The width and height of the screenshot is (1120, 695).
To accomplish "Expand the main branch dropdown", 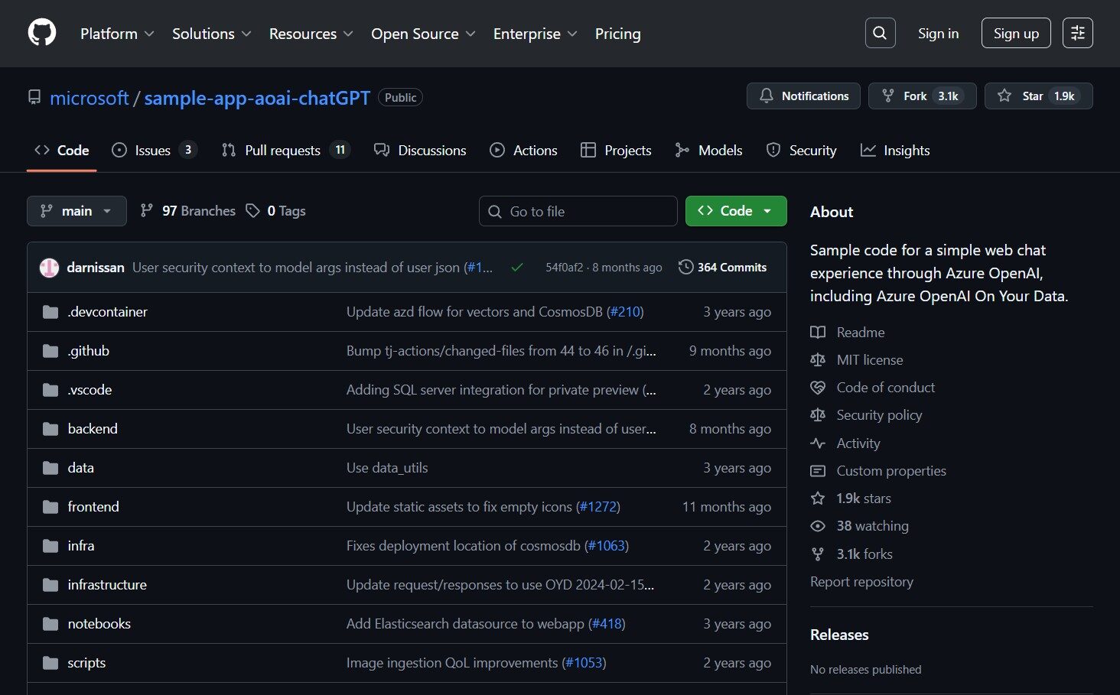I will click(x=77, y=211).
